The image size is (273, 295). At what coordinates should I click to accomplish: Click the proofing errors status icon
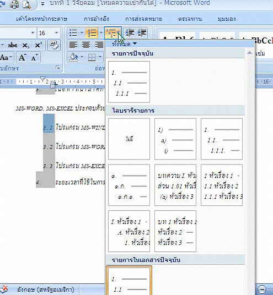pyautogui.click(x=4, y=289)
